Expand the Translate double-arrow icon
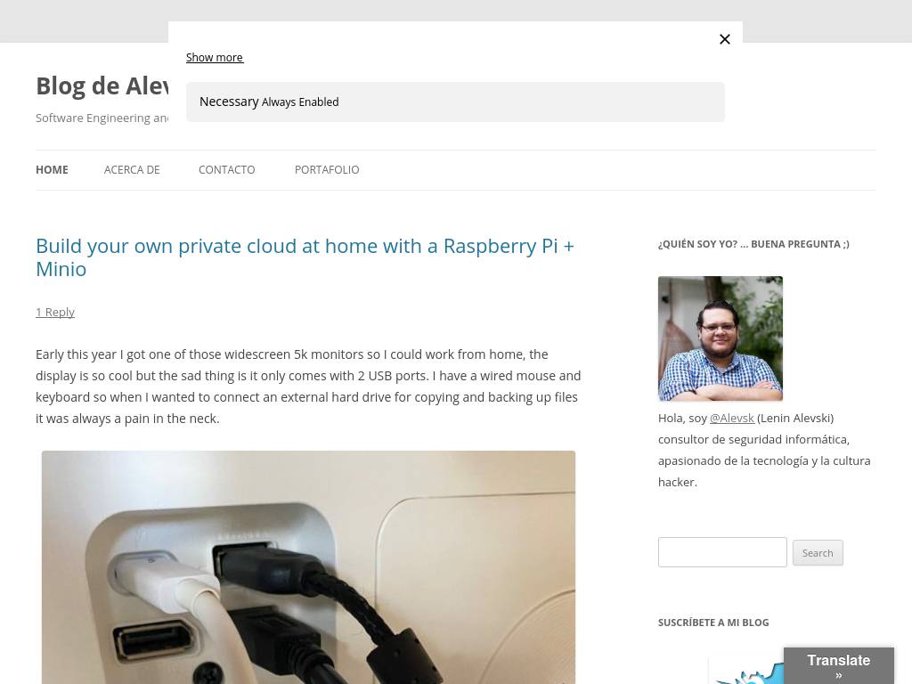This screenshot has width=912, height=684. pos(839,675)
